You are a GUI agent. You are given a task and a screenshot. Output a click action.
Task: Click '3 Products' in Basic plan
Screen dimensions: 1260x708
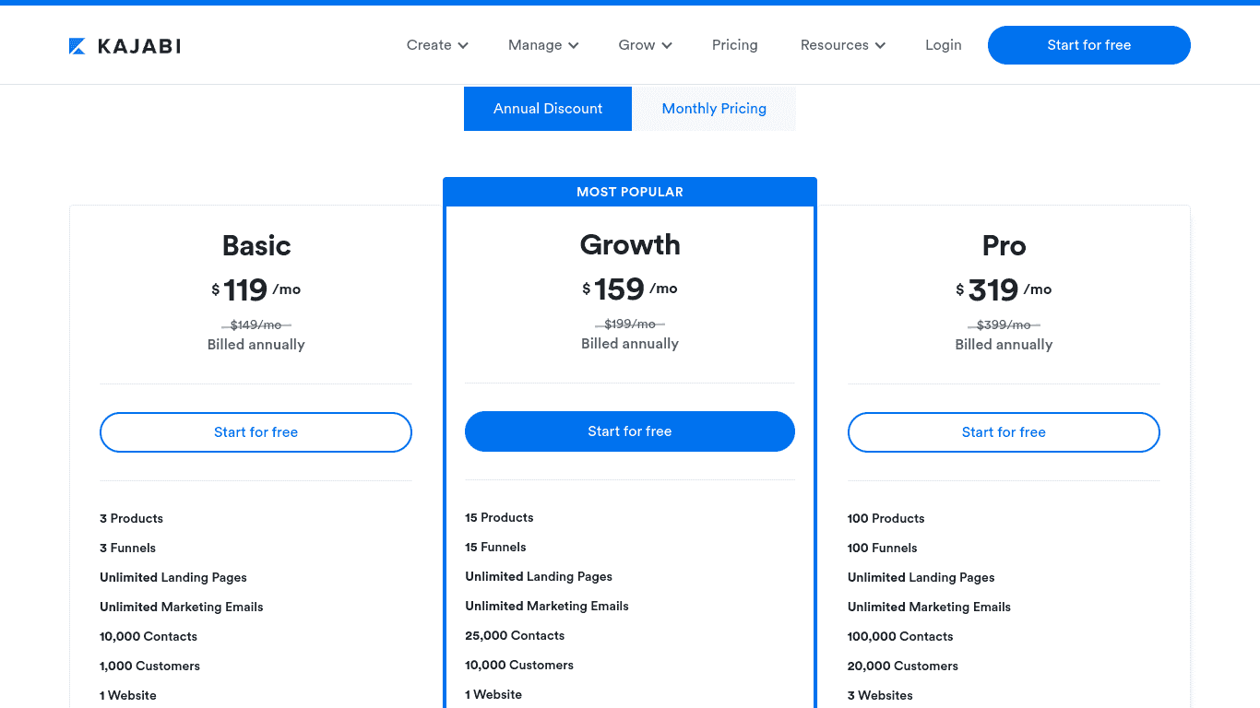(131, 518)
